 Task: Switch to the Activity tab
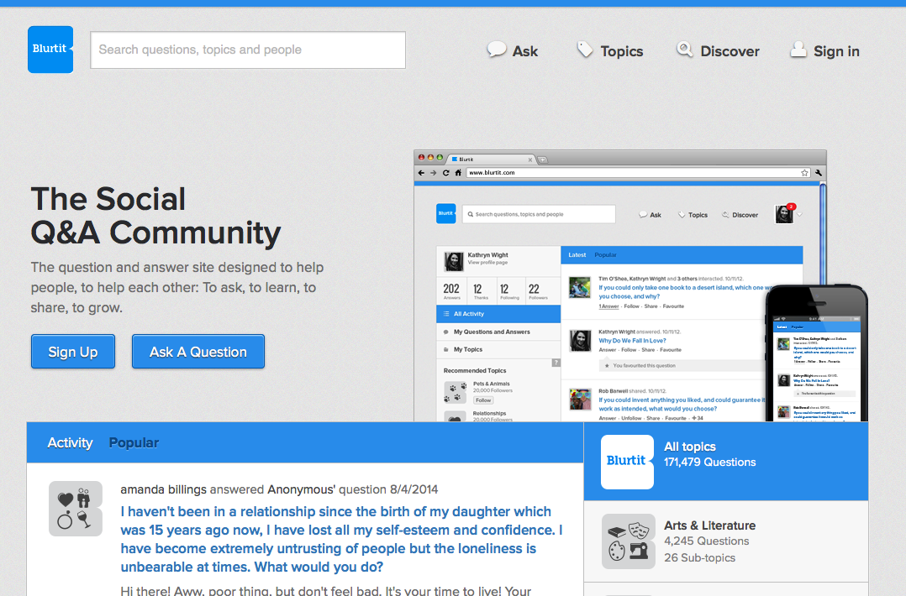tap(70, 442)
